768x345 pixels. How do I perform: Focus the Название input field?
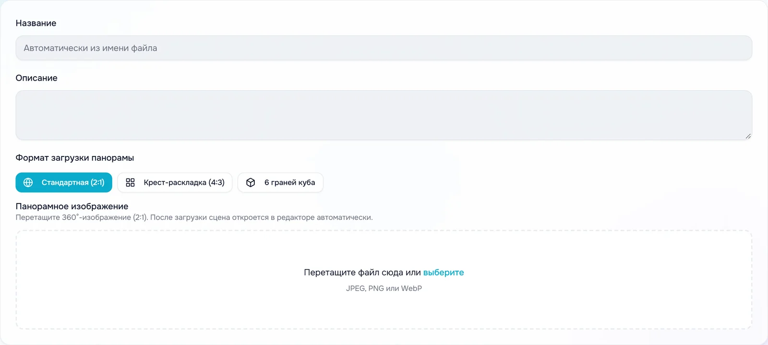pyautogui.click(x=384, y=48)
